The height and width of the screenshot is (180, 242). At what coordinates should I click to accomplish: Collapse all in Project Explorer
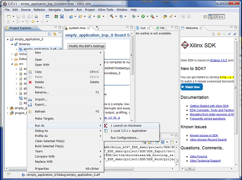point(49,34)
